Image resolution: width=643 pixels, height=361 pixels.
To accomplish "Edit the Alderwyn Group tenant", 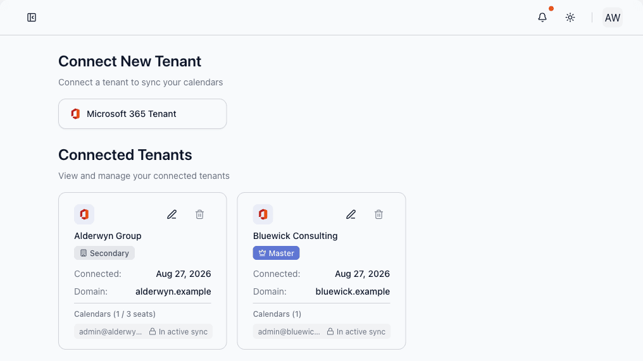I will coord(172,214).
